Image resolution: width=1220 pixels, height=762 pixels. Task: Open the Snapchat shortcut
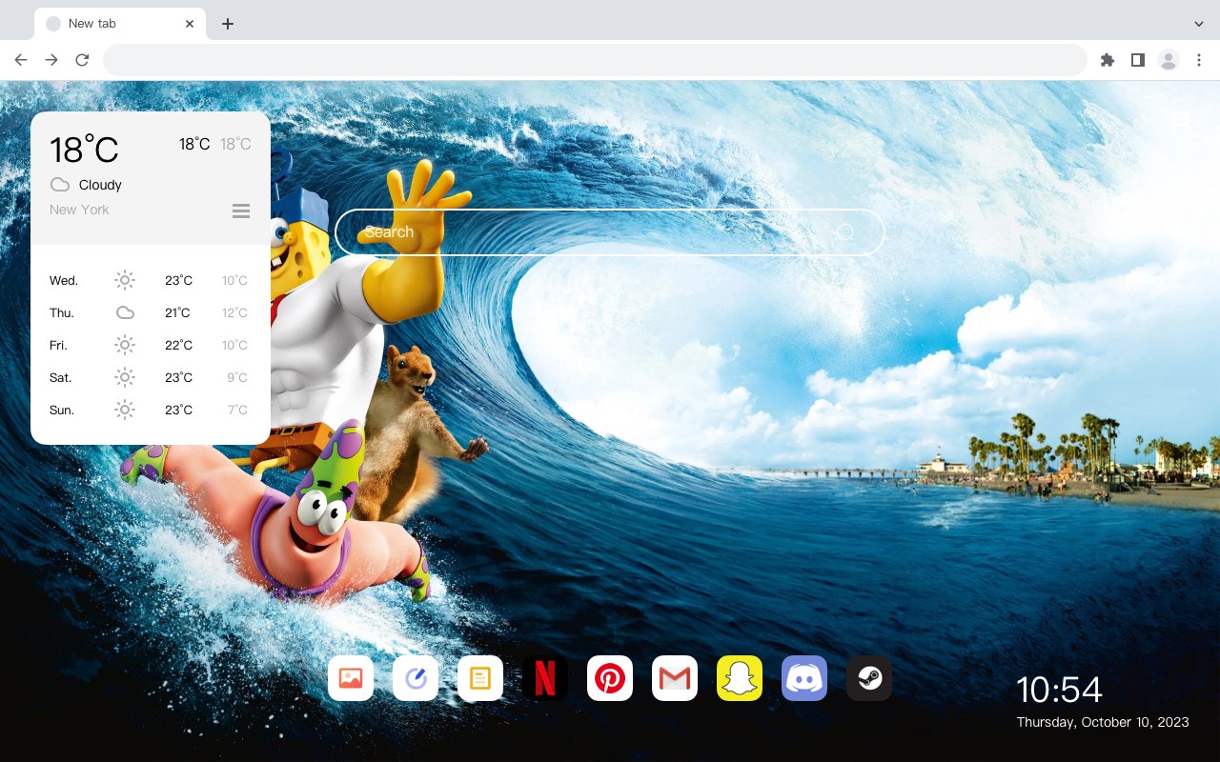(740, 678)
